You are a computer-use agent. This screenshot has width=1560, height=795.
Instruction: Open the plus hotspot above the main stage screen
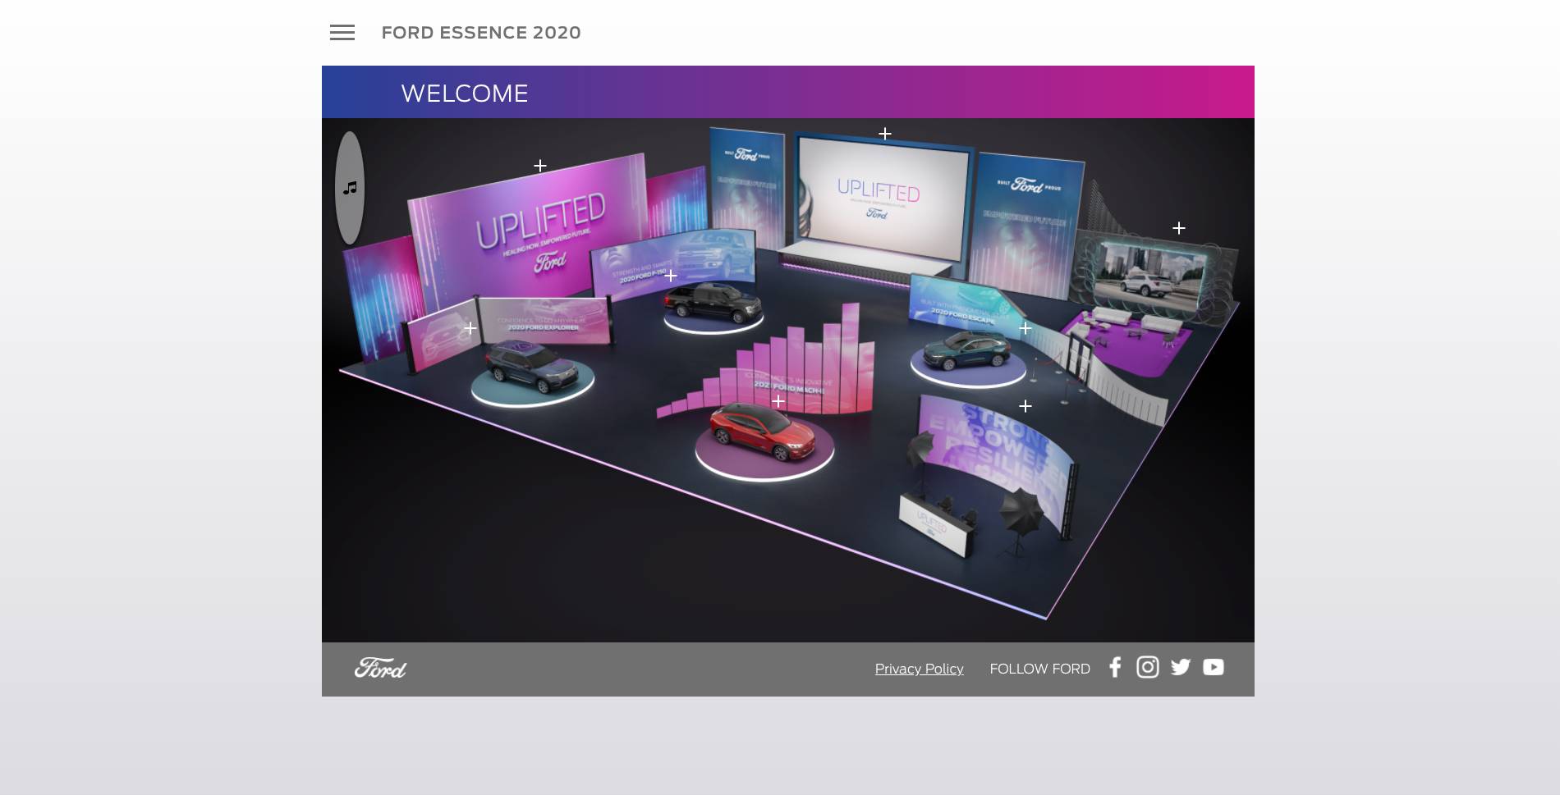[x=885, y=134]
